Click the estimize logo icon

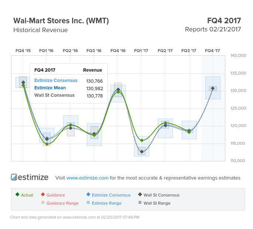14,177
